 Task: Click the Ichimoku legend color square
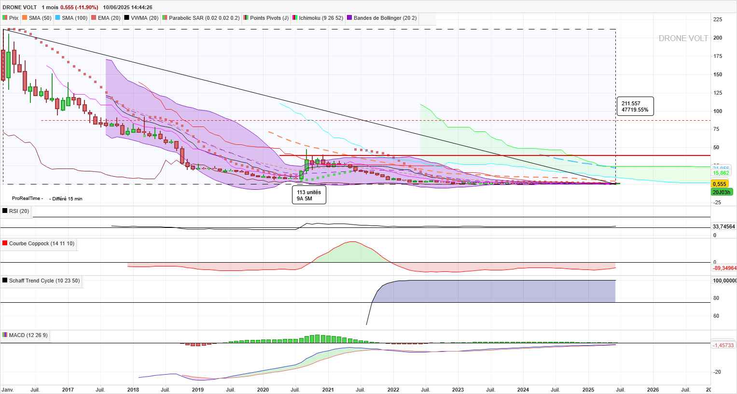(x=294, y=18)
